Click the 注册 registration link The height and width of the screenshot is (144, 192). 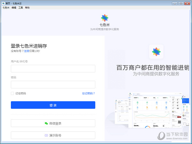27,51
